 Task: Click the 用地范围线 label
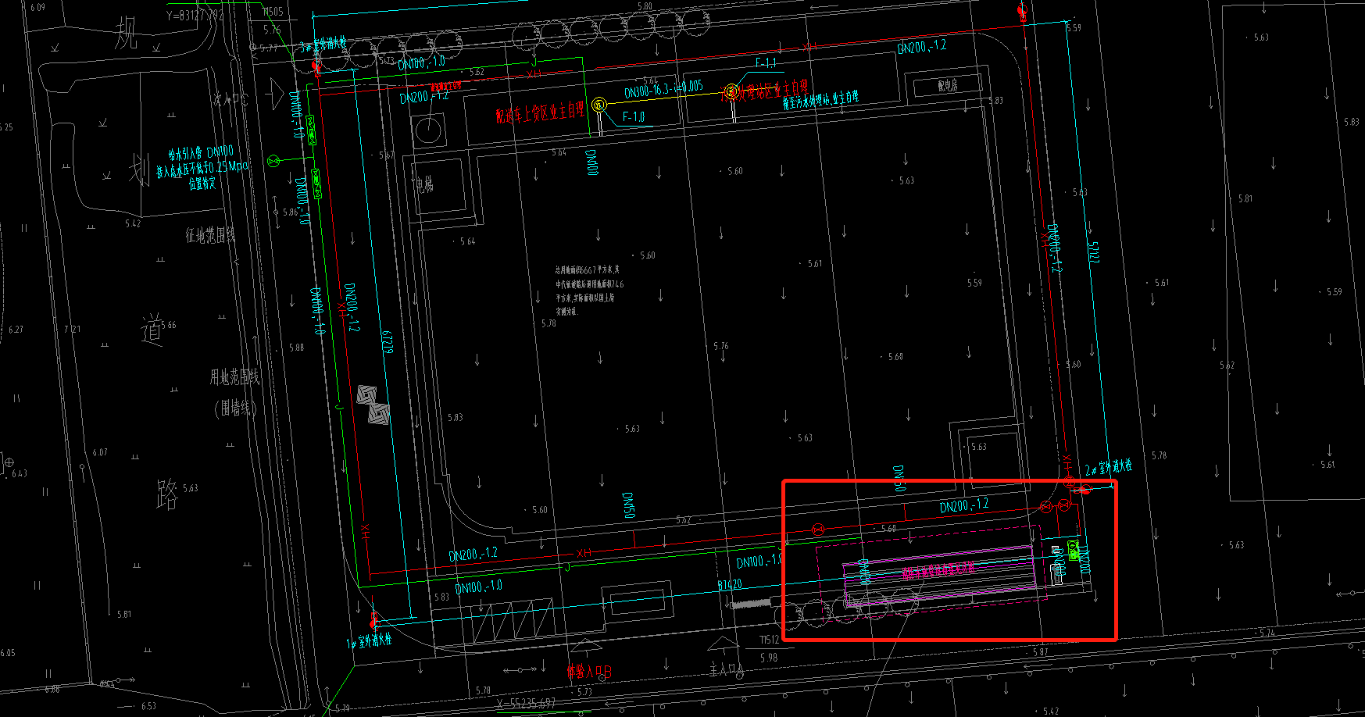(x=234, y=377)
